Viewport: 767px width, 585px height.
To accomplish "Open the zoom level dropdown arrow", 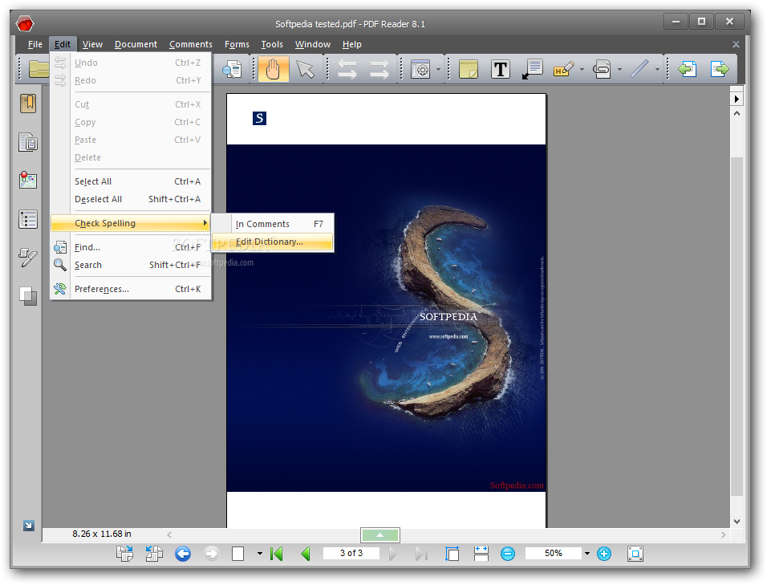I will pyautogui.click(x=587, y=553).
